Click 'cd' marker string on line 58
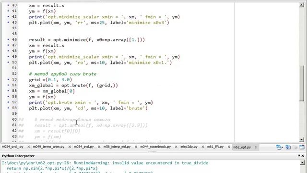Image resolution: width=307 pixels, height=173 pixels. pyautogui.click(x=81, y=108)
